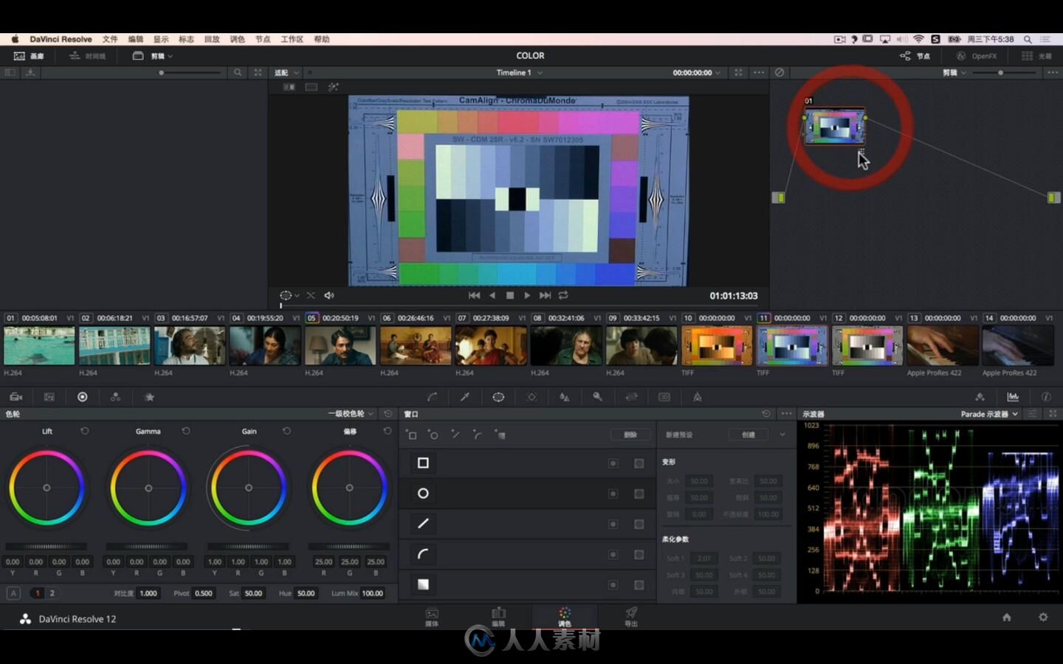1063x664 pixels.
Task: Open the Tracker palette icon
Action: tap(531, 397)
